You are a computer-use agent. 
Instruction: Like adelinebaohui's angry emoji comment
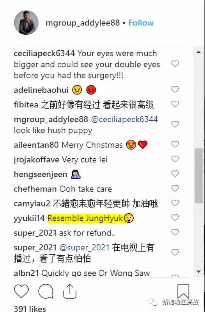(175, 89)
